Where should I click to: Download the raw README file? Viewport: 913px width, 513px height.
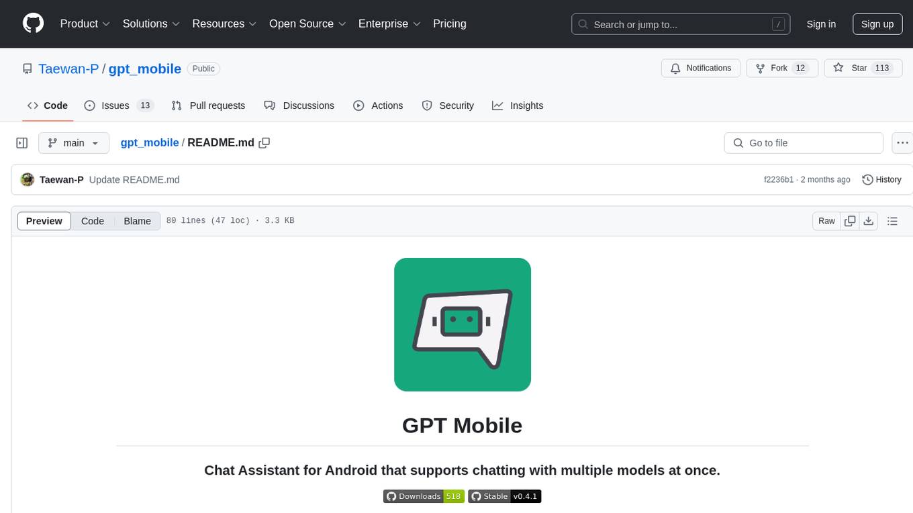pyautogui.click(x=869, y=221)
